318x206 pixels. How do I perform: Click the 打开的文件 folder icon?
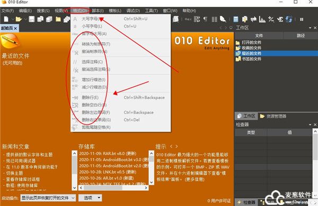(237, 42)
